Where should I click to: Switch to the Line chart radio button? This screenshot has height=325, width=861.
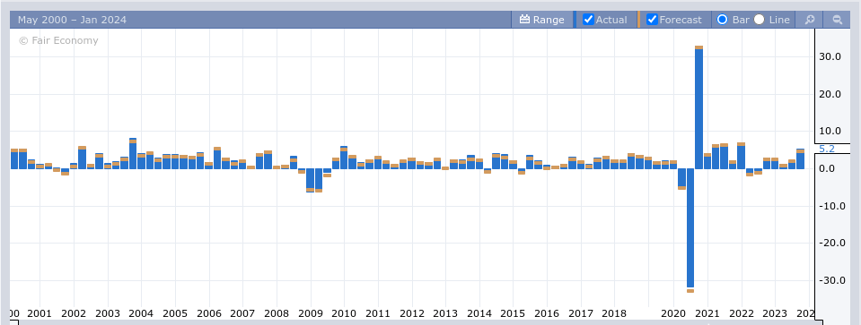pyautogui.click(x=759, y=20)
